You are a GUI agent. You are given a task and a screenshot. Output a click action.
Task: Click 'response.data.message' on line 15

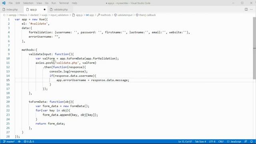(109, 80)
